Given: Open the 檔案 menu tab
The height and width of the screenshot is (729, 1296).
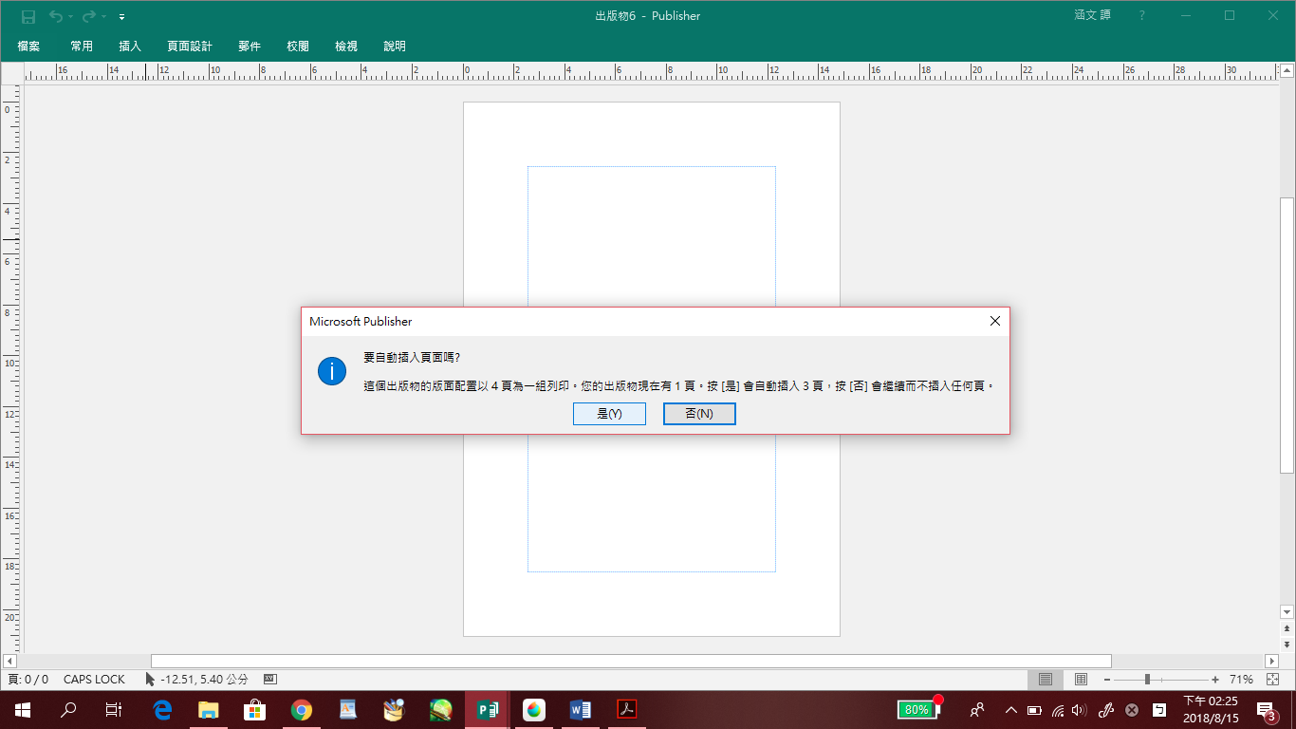Looking at the screenshot, I should pyautogui.click(x=28, y=46).
